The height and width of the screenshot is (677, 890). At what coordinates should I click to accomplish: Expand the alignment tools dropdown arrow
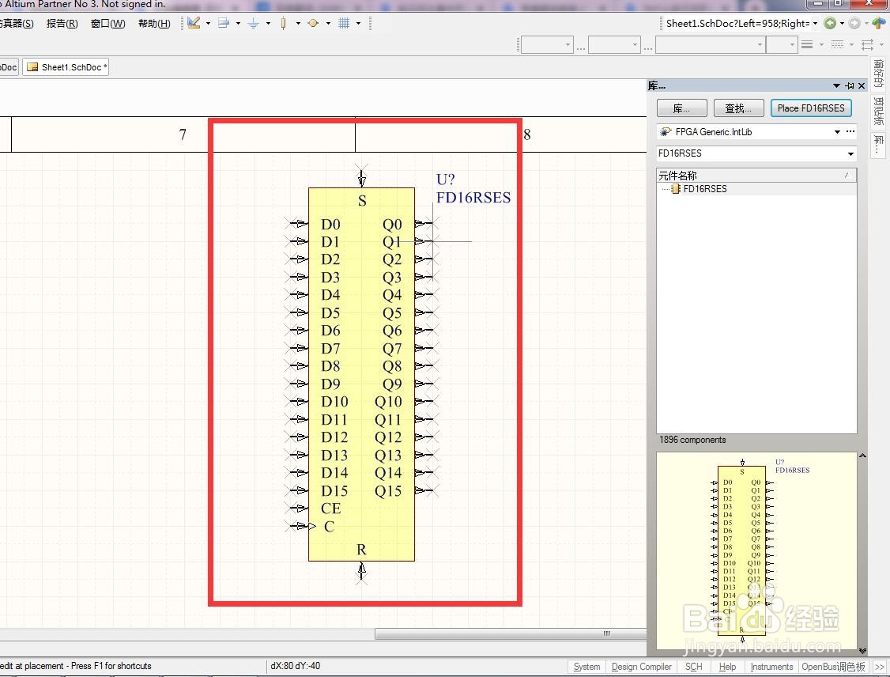pyautogui.click(x=238, y=23)
